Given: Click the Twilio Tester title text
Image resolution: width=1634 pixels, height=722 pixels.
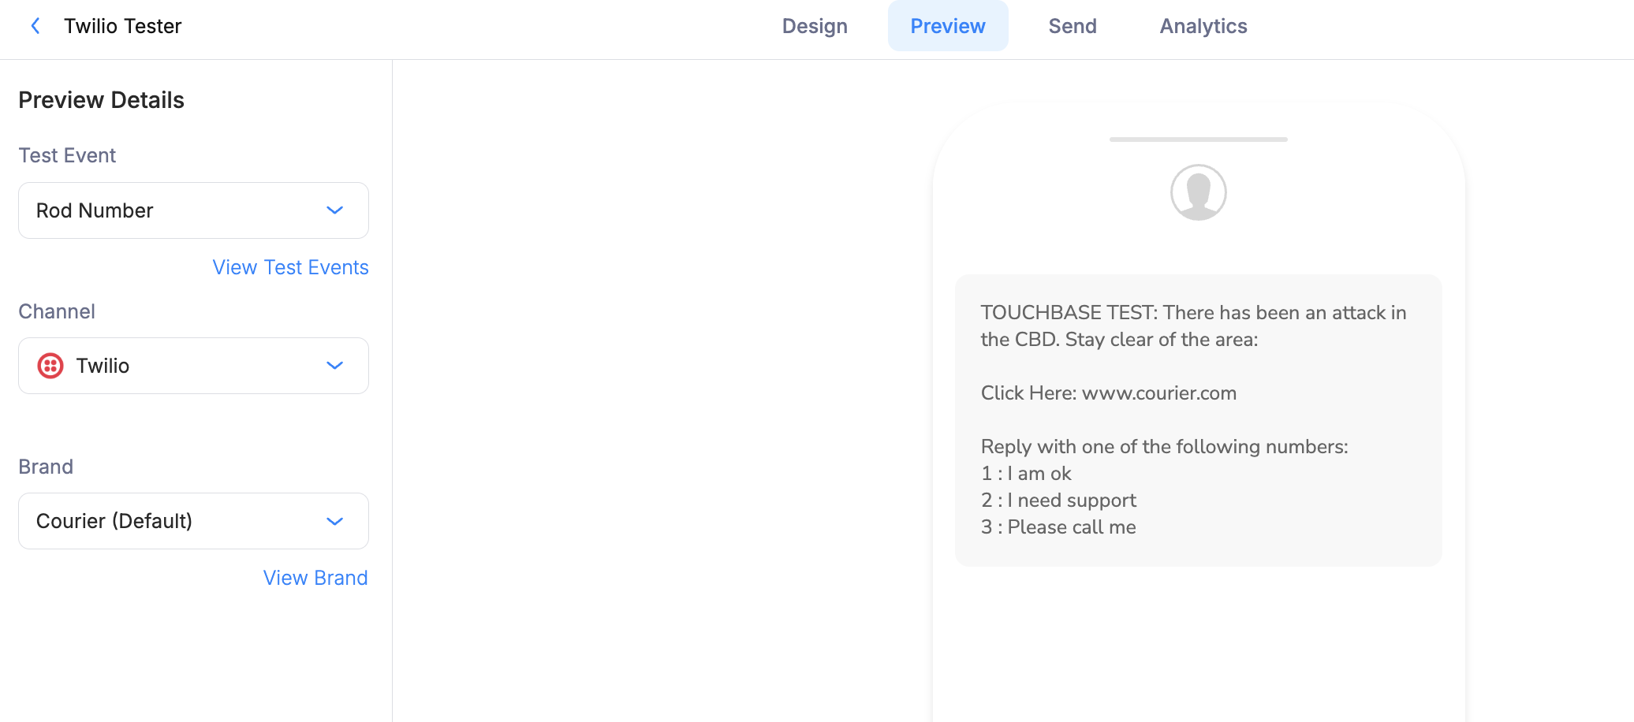Looking at the screenshot, I should click(123, 25).
